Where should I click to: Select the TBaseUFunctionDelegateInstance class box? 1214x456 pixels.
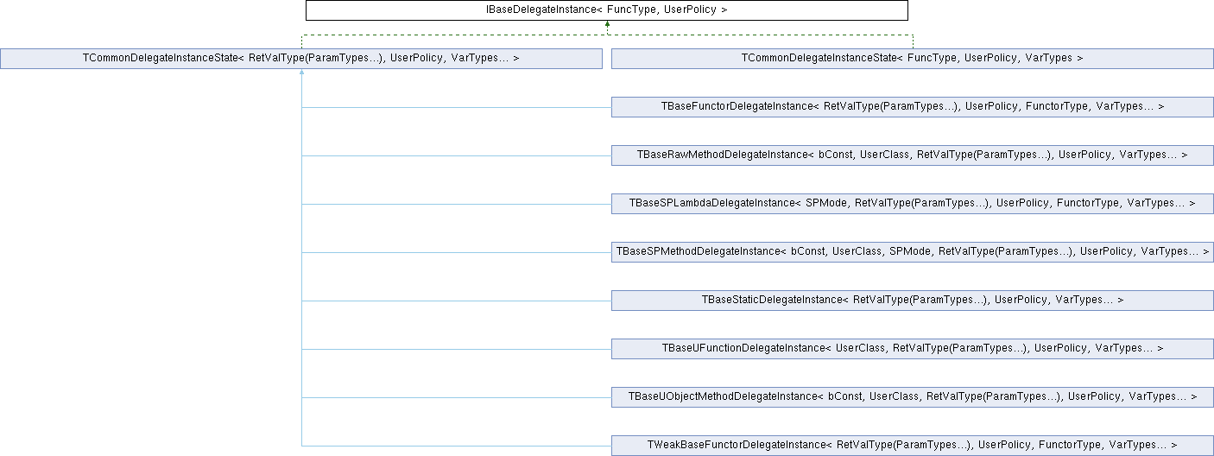coord(912,349)
